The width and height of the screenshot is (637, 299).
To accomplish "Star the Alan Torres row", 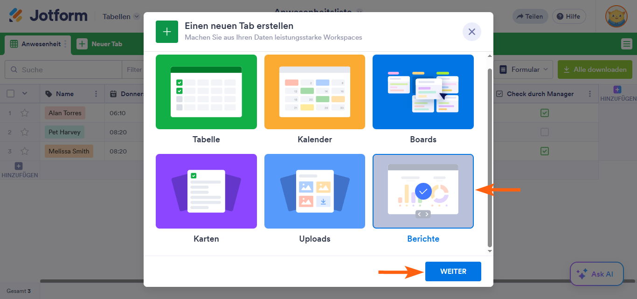I will (25, 112).
